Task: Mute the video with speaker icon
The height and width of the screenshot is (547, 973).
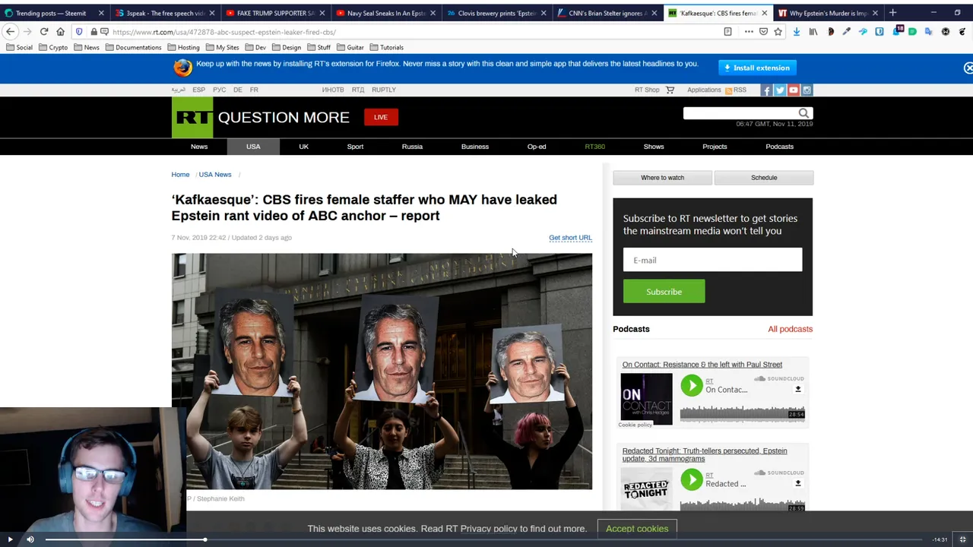Action: click(30, 539)
